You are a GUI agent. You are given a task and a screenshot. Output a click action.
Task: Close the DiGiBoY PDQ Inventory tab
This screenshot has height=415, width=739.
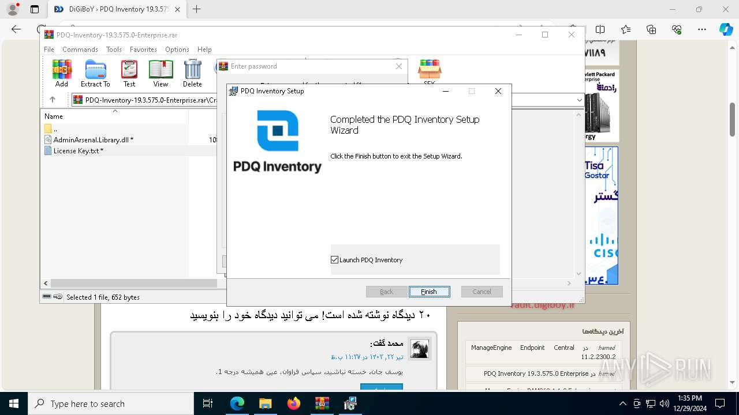(x=177, y=9)
